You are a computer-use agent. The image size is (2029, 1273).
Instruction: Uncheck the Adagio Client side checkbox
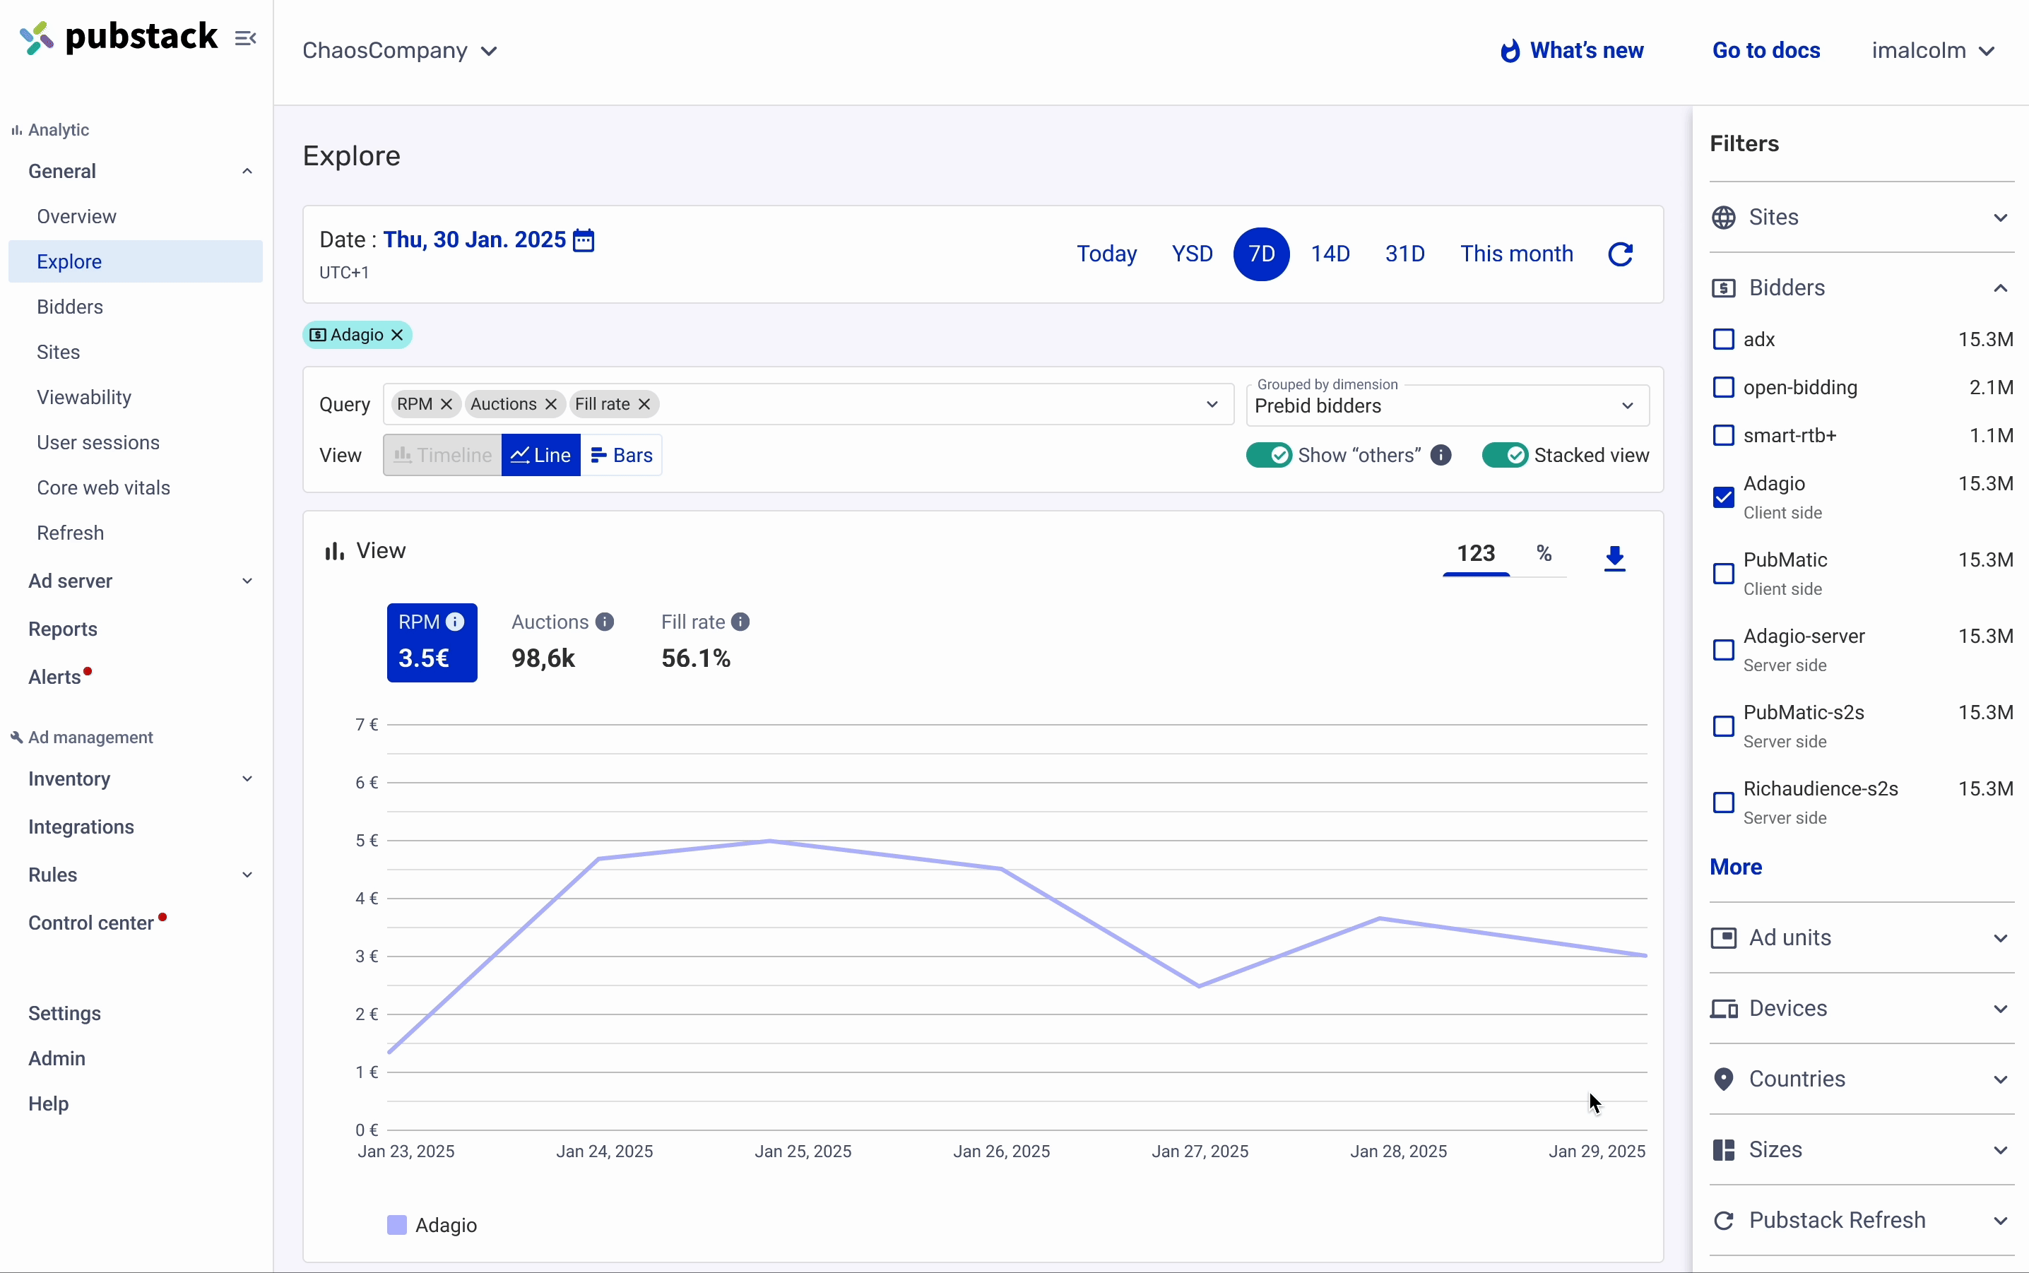pos(1725,499)
